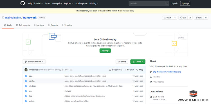The image size is (211, 104).
Task: Expand the Pricing dropdown
Action: pos(94,3)
